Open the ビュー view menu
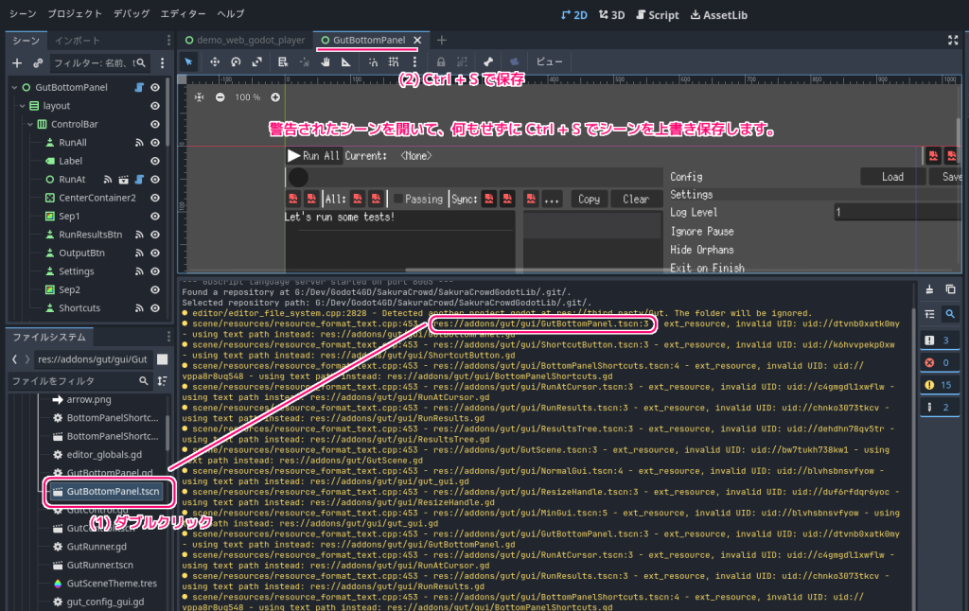Image resolution: width=969 pixels, height=611 pixels. tap(549, 61)
